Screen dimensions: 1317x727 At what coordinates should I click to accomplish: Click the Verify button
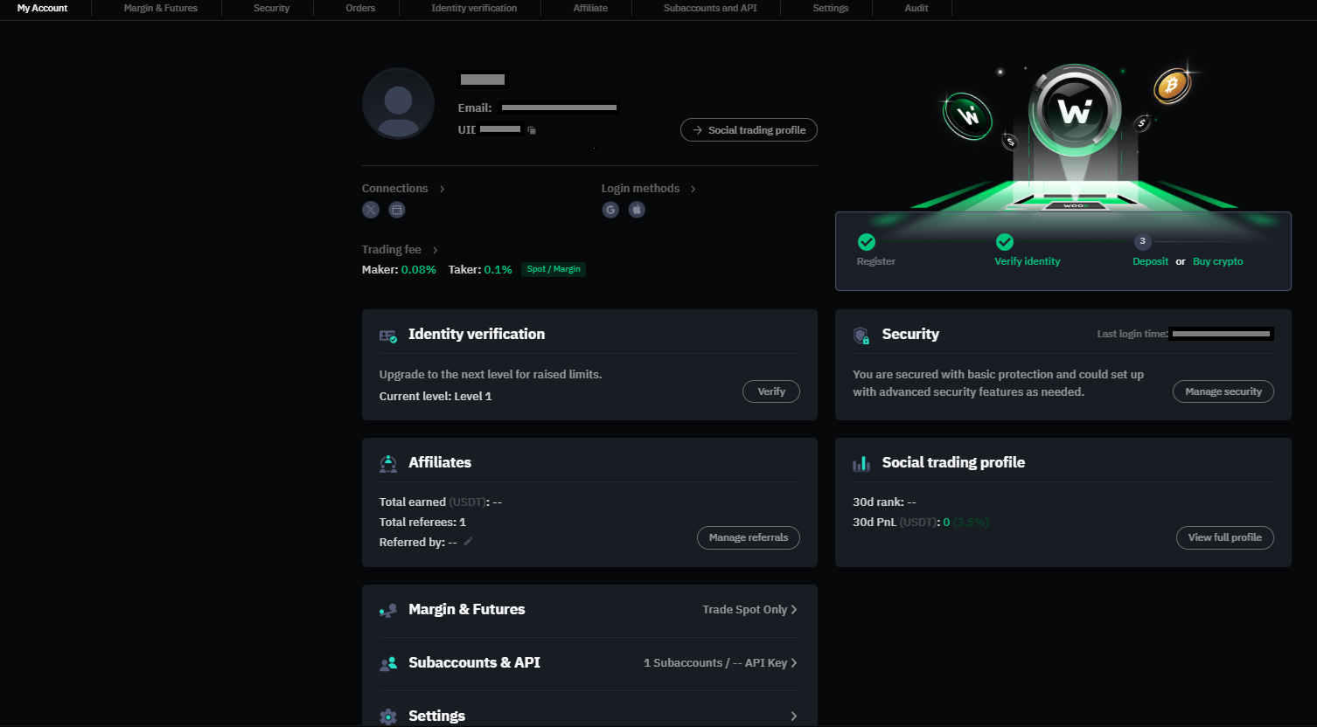click(x=771, y=391)
